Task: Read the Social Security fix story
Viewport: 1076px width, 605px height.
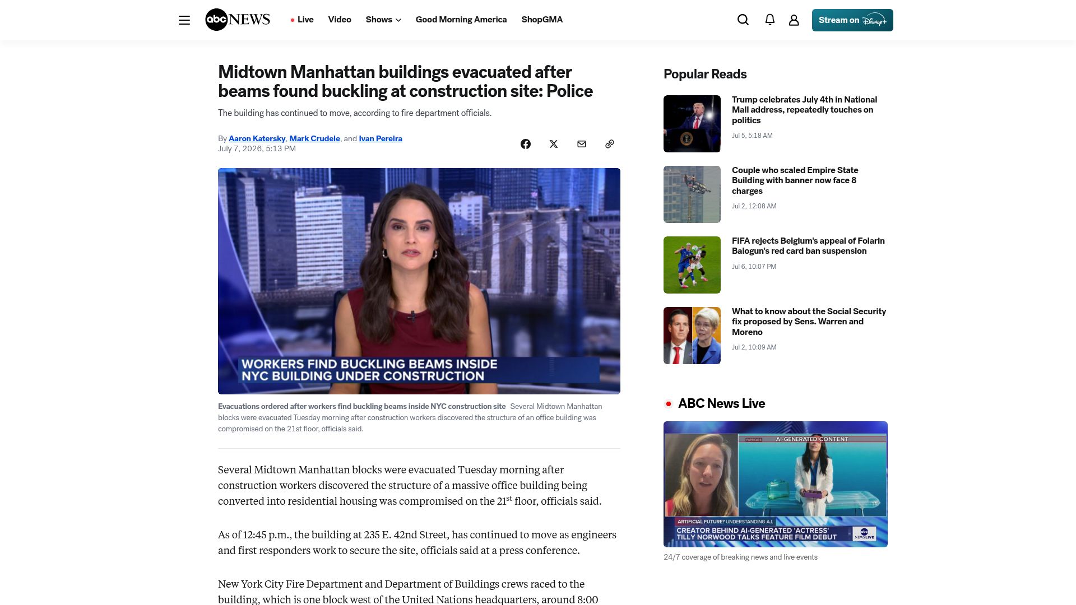Action: click(x=809, y=322)
